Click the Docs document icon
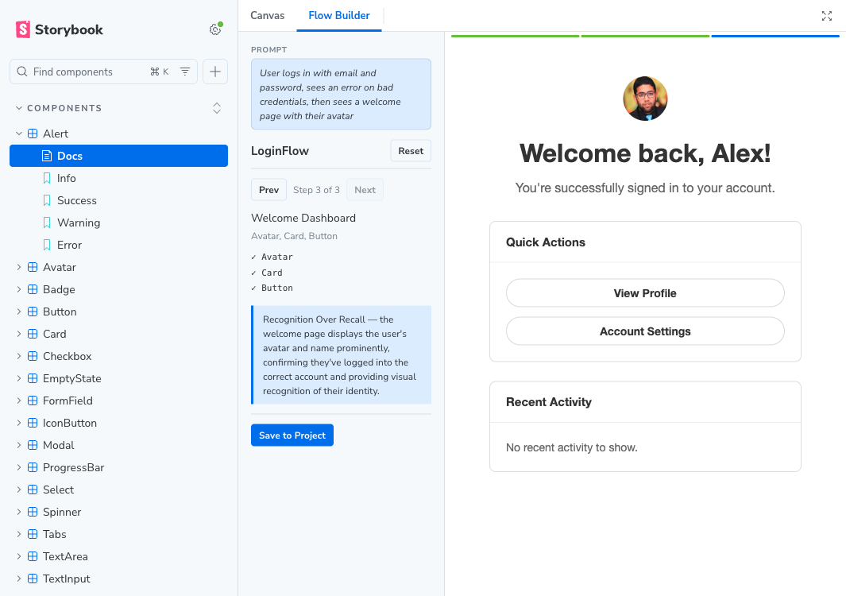This screenshot has height=596, width=846. pos(47,156)
